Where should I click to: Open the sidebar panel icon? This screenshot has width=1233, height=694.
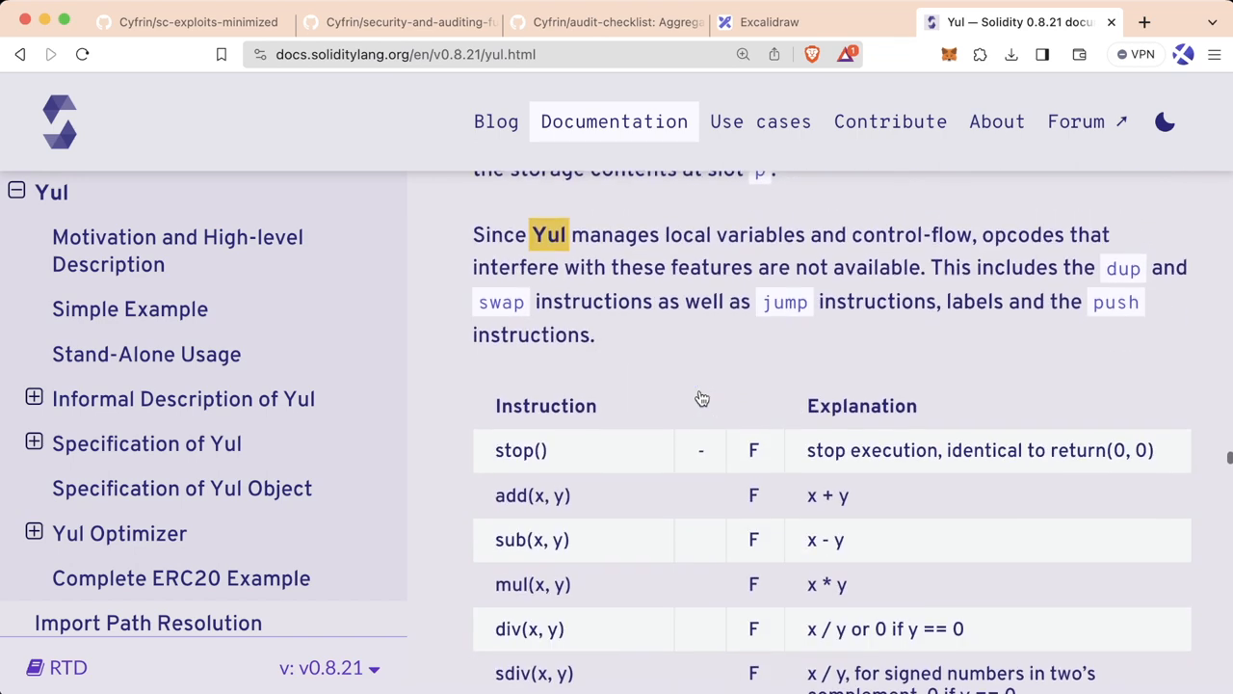pyautogui.click(x=1041, y=54)
